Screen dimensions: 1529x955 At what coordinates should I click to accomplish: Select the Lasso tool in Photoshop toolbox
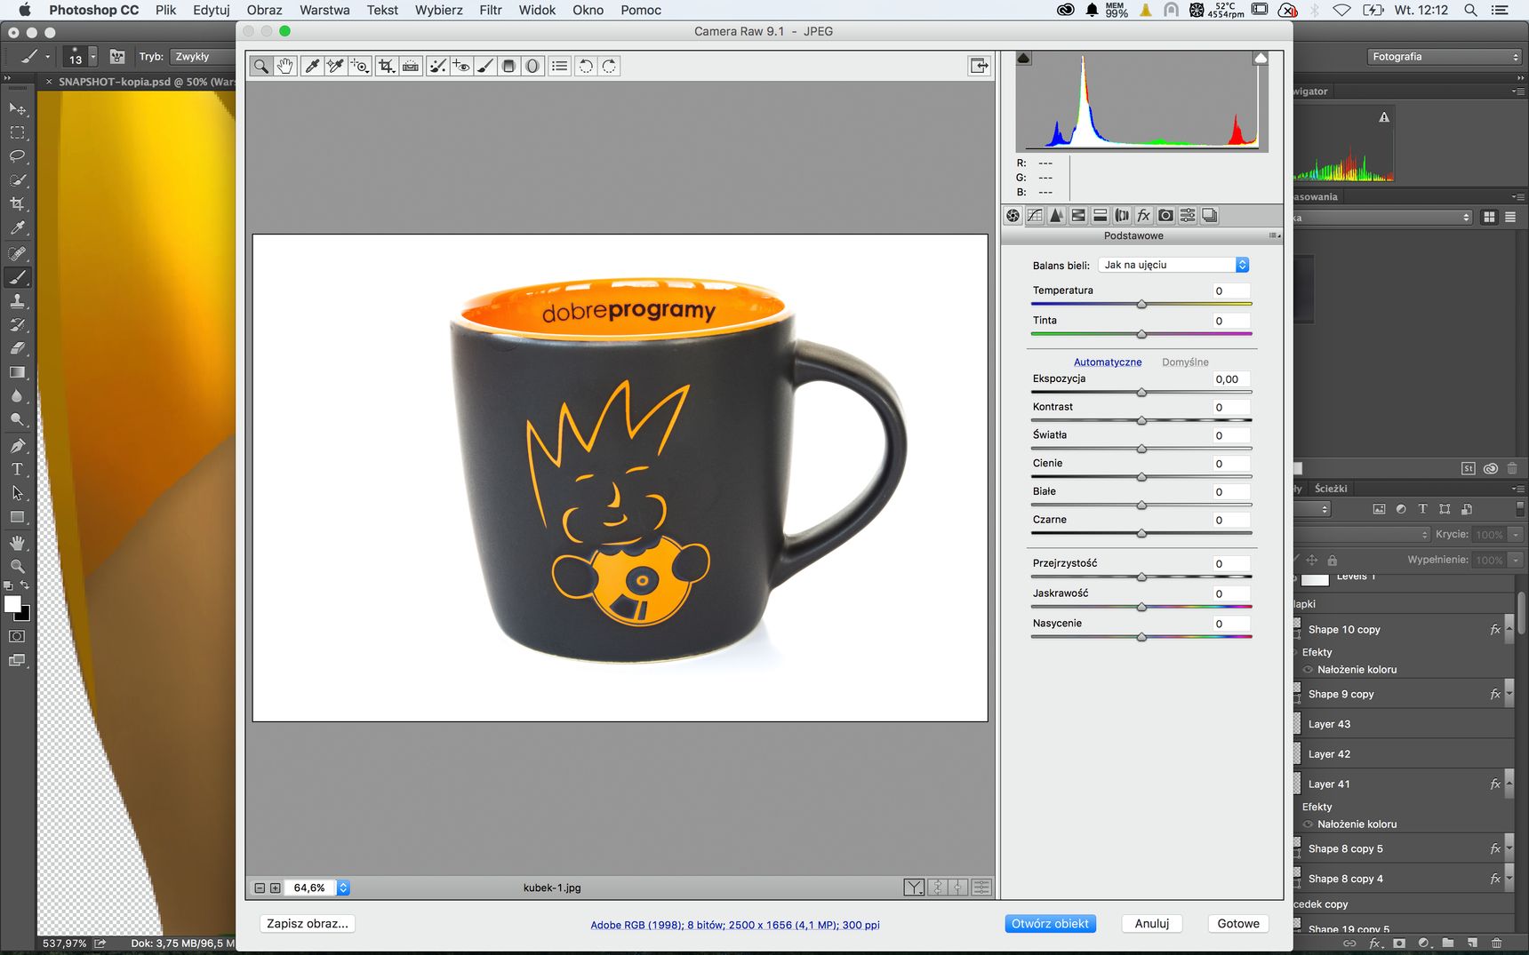coord(17,156)
